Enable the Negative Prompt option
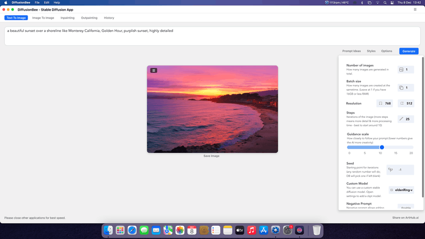 (x=406, y=207)
